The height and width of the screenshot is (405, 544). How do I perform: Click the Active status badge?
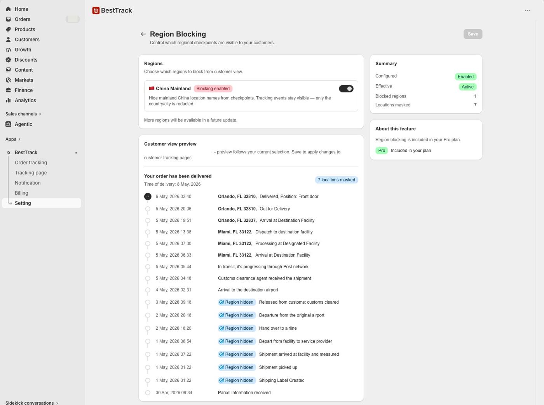click(467, 87)
